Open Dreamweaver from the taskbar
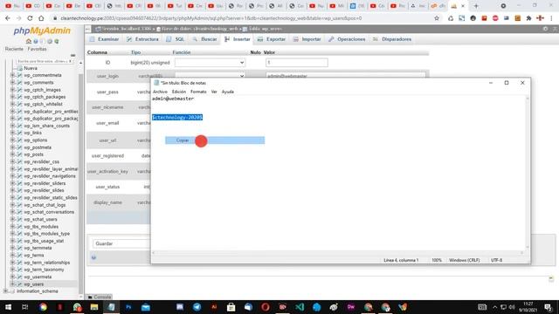 click(351, 307)
